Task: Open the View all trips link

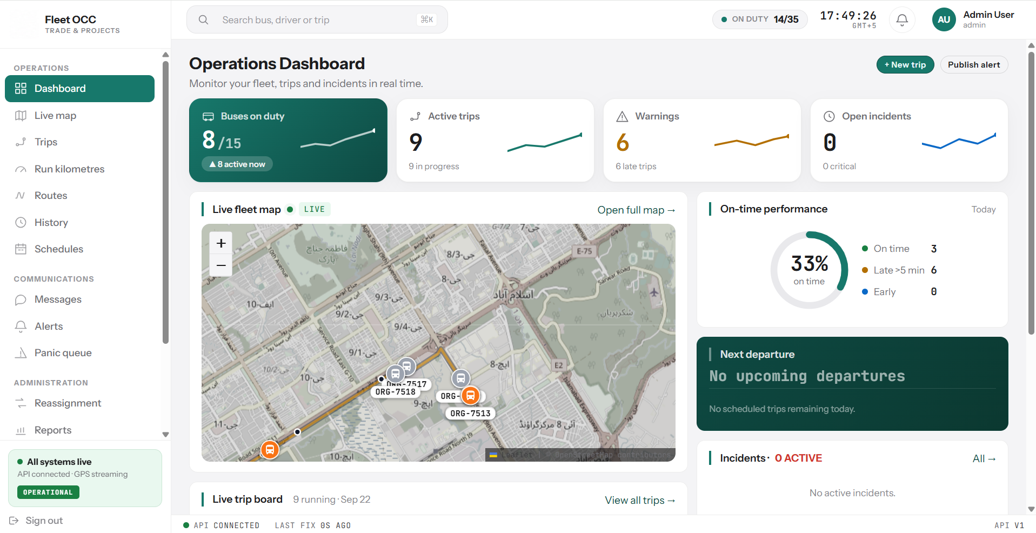Action: point(640,501)
